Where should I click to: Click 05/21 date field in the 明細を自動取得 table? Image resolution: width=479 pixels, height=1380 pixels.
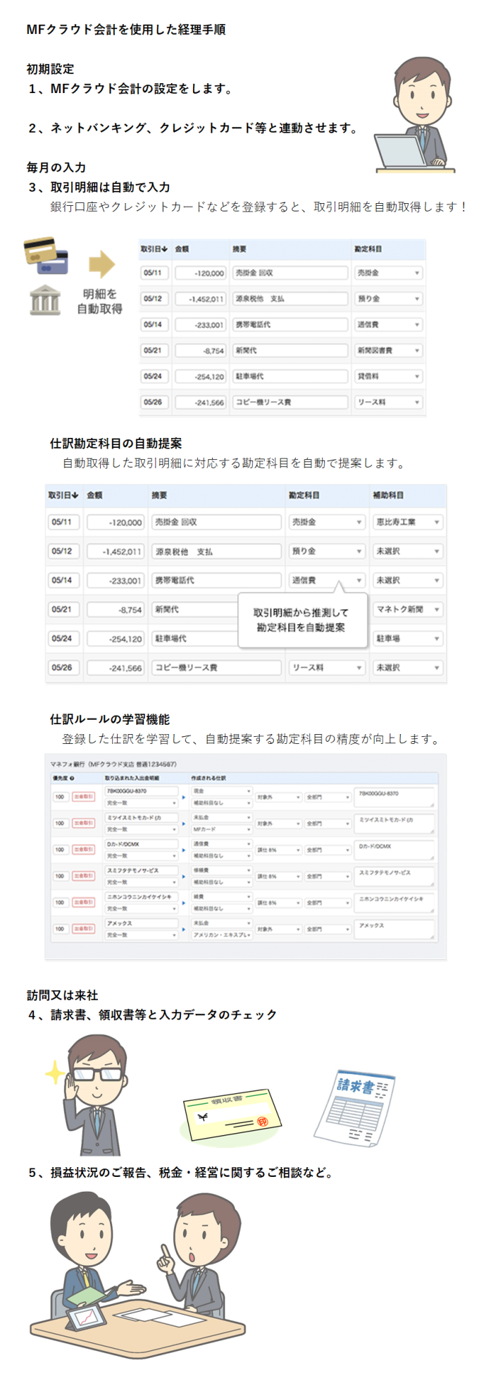click(154, 350)
